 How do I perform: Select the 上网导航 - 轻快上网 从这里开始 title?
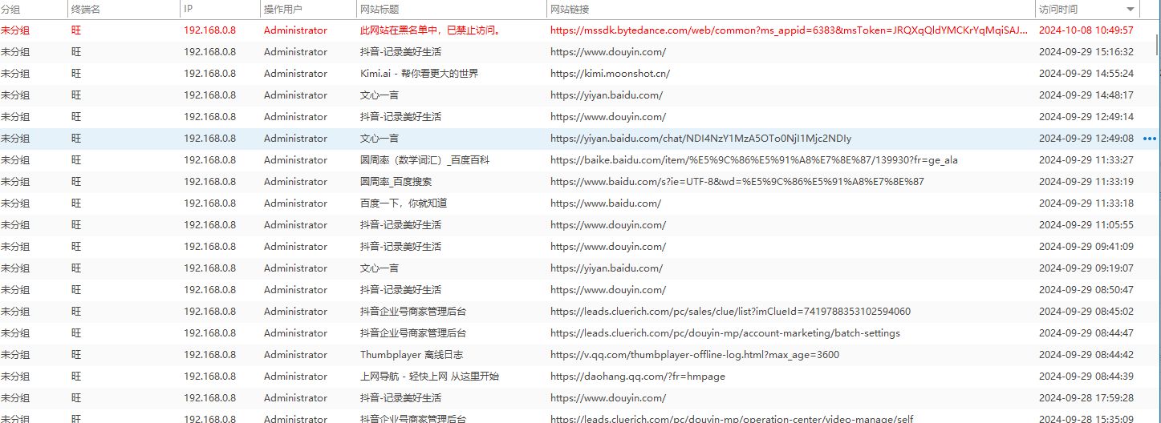tap(429, 377)
